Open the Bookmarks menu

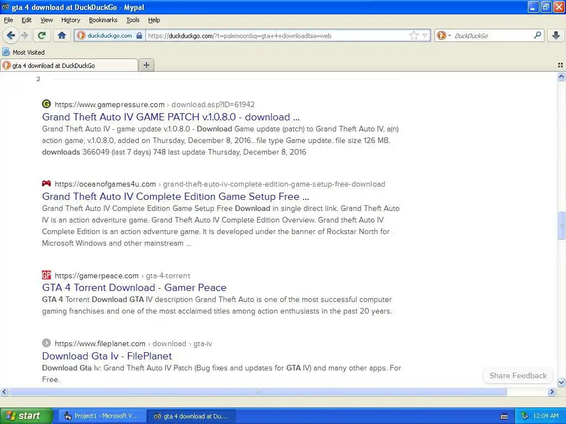tap(103, 20)
